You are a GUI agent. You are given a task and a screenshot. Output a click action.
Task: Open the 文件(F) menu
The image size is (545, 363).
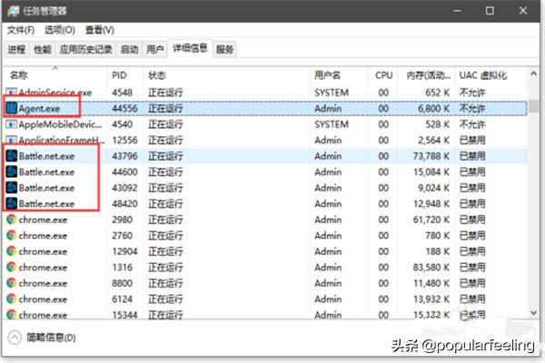21,30
